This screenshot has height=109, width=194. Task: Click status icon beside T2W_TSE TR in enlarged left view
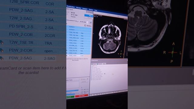coord(2,42)
